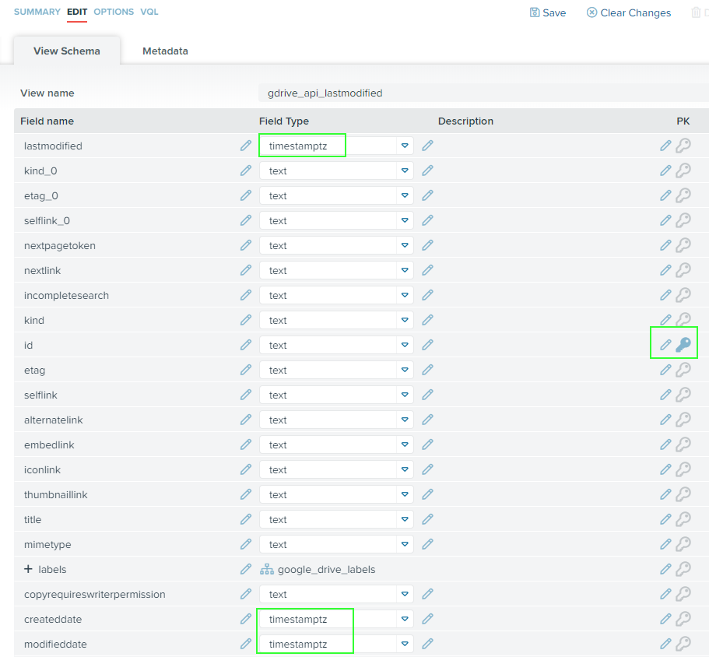Open type dropdown for copyrequireswriterpermission
The height and width of the screenshot is (657, 709).
405,594
